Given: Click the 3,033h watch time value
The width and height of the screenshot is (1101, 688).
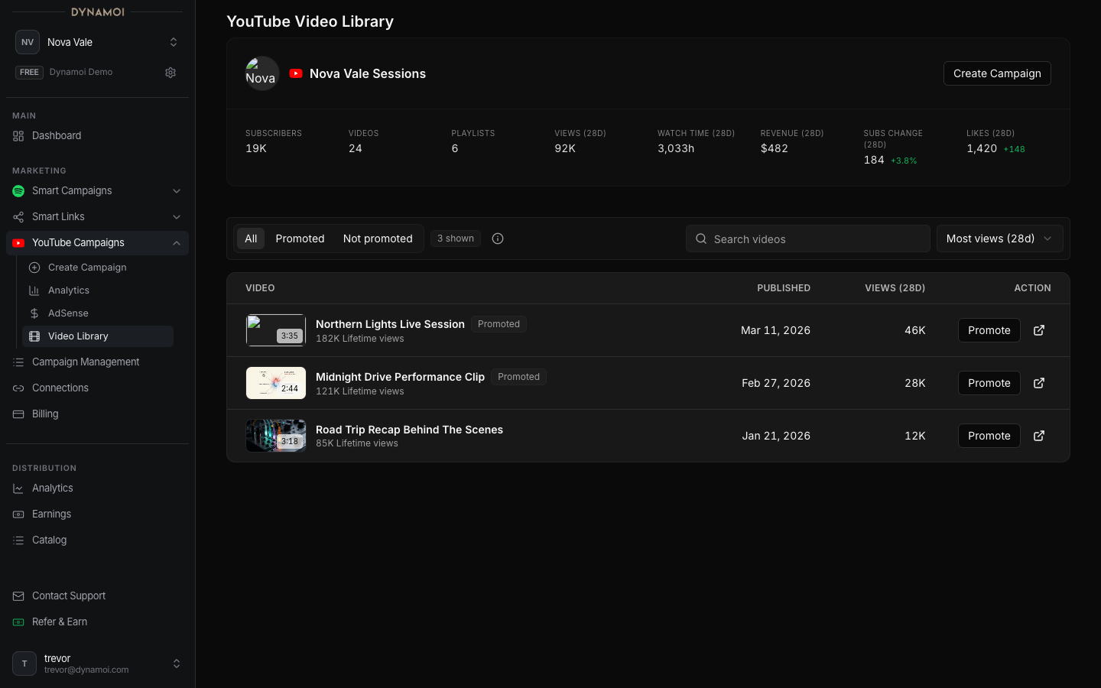Looking at the screenshot, I should pos(676,148).
